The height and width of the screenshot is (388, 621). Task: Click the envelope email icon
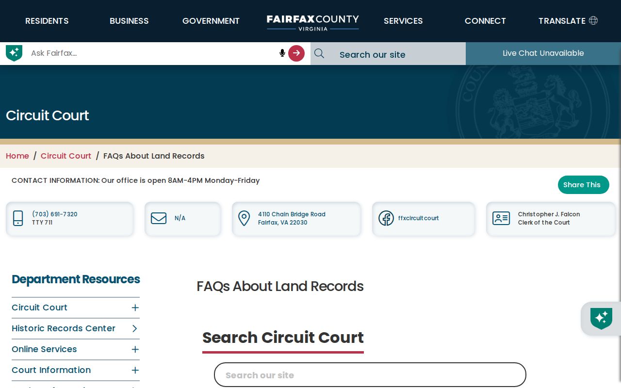159,218
